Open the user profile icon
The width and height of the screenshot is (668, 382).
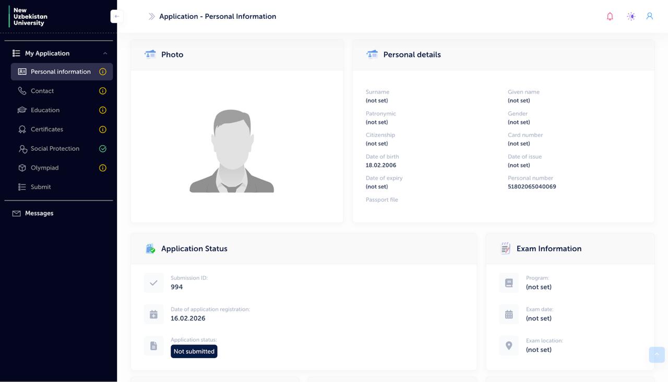click(650, 16)
